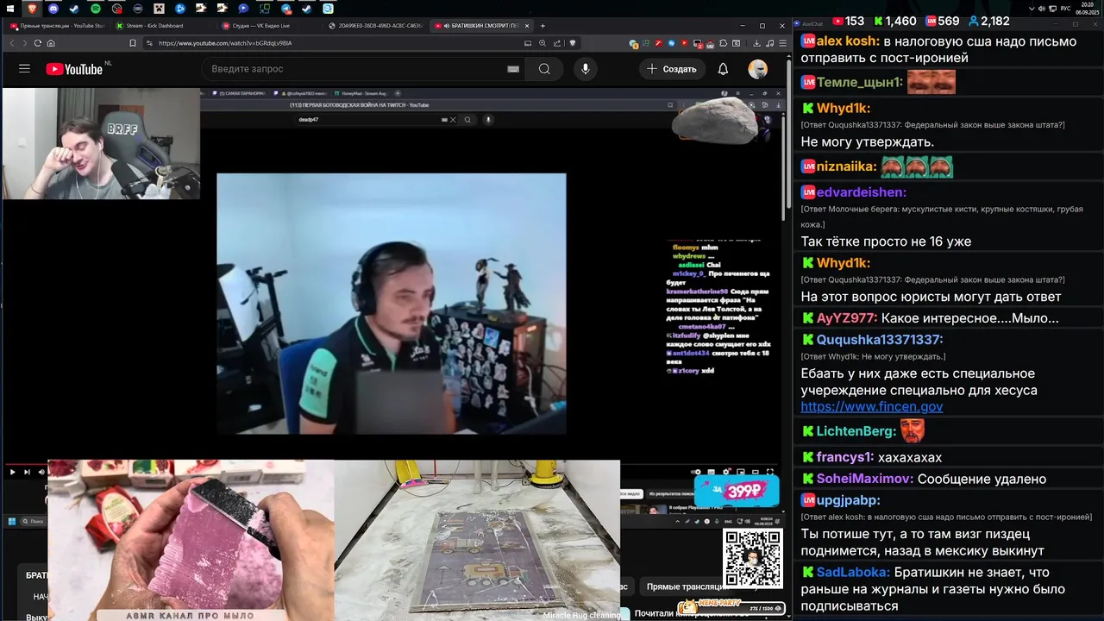Open the Windows Start menu
The image size is (1104, 621).
(10, 8)
